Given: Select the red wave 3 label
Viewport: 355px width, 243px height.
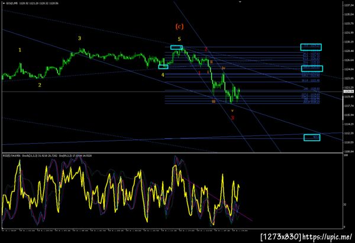Looking at the screenshot, I should pos(233,118).
